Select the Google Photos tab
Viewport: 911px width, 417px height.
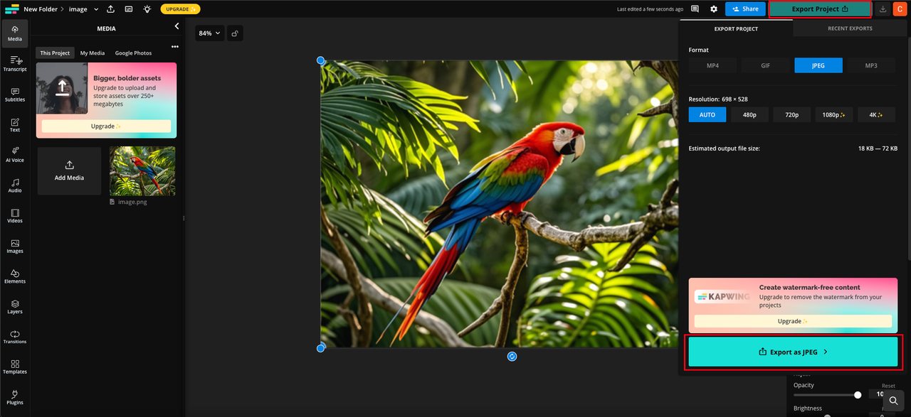tap(133, 53)
